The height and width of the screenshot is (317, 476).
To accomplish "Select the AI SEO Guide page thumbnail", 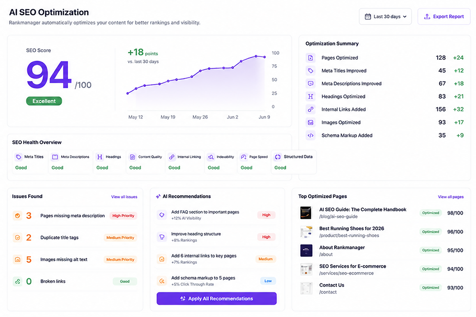I will 306,213.
